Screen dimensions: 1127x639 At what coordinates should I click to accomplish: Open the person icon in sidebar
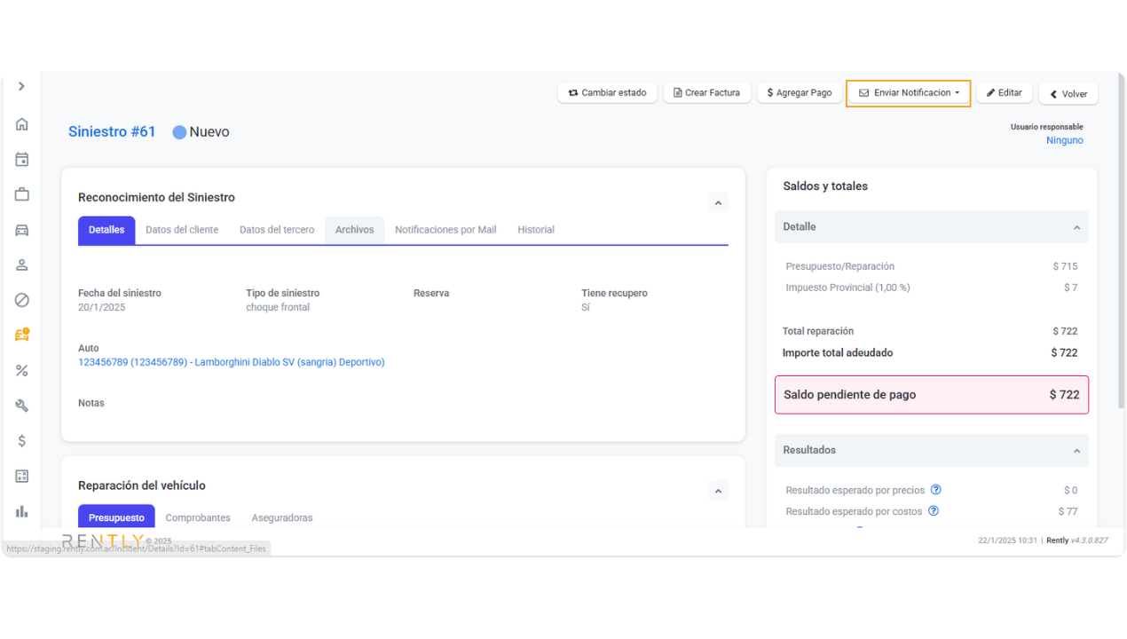click(22, 265)
